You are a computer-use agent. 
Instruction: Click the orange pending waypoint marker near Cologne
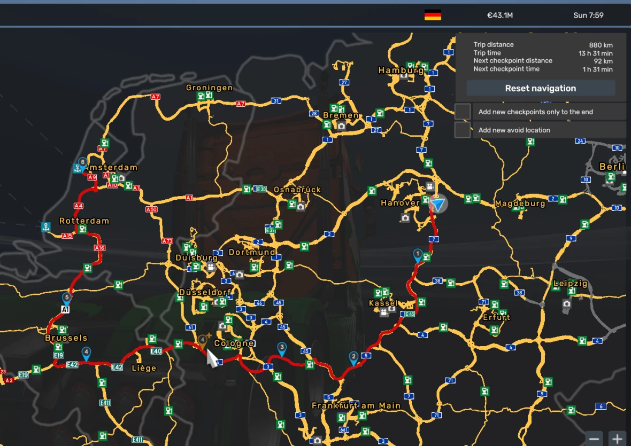tap(203, 340)
